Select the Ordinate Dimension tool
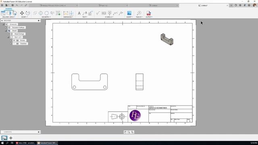The height and width of the screenshot is (145, 258). pos(71,13)
